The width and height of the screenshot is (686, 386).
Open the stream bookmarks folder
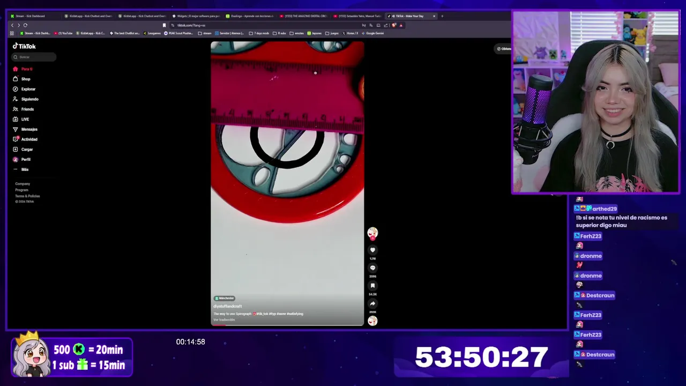[205, 33]
